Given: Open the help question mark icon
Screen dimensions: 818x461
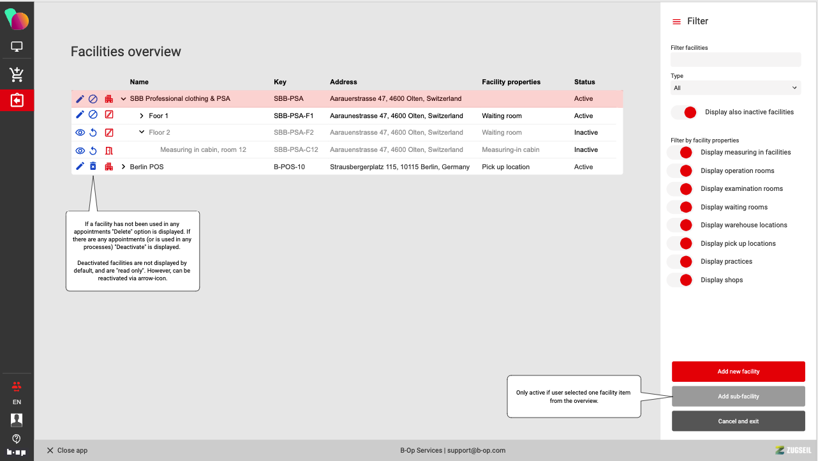Looking at the screenshot, I should pos(17,439).
